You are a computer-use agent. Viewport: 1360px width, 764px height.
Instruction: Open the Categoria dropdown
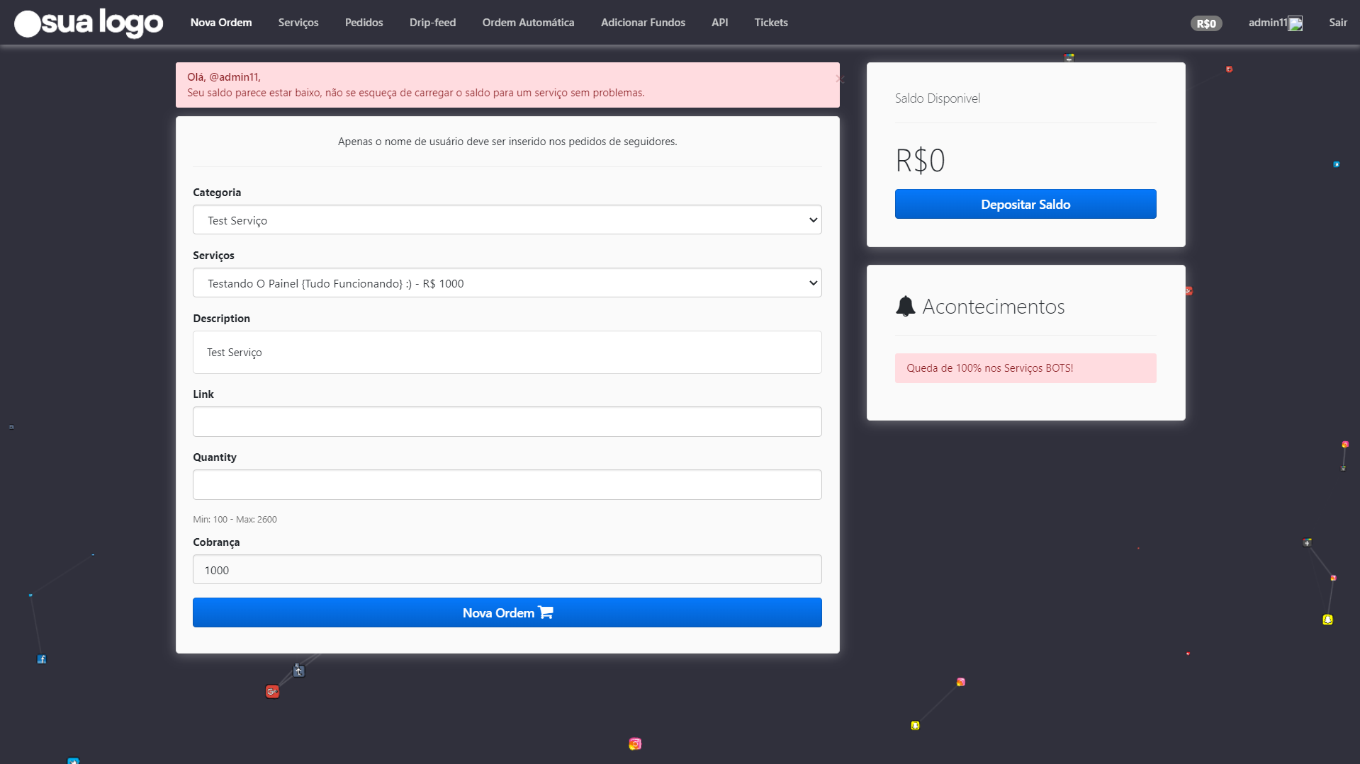coord(507,220)
